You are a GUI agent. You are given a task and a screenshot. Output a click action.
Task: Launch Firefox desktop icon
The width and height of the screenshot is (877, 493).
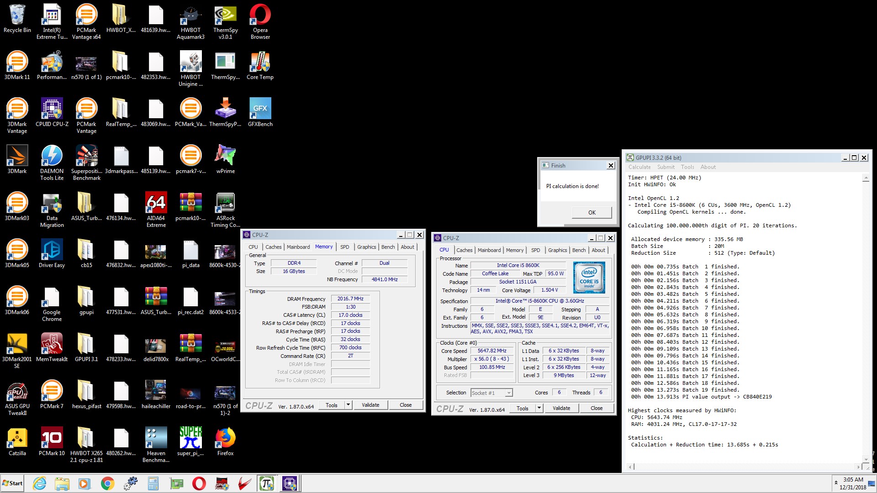[x=225, y=442]
